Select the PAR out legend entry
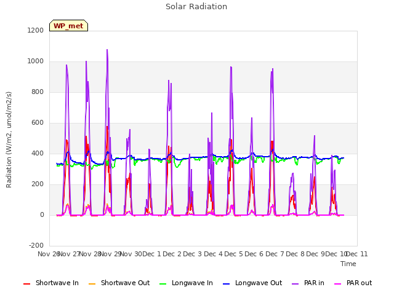Viewport: 394px width, 295px height. pos(353,283)
